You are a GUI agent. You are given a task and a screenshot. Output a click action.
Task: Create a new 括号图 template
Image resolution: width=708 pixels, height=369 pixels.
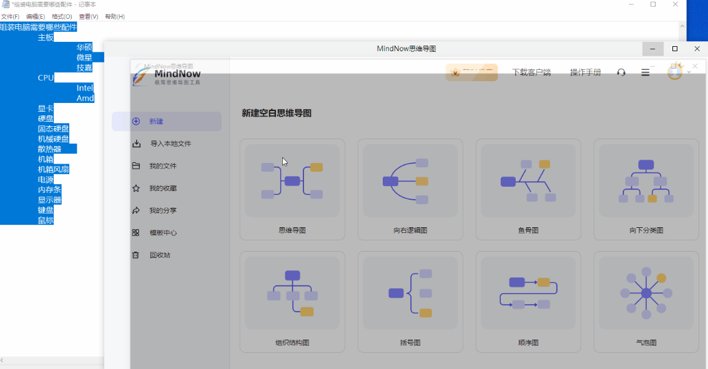[x=410, y=302]
